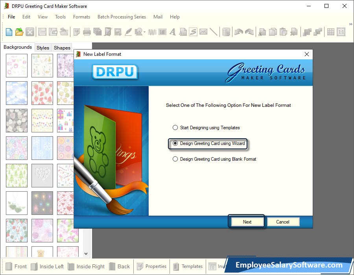Viewport: 354px width, 275px height.
Task: Open Batch Processing Series menu
Action: 122,16
